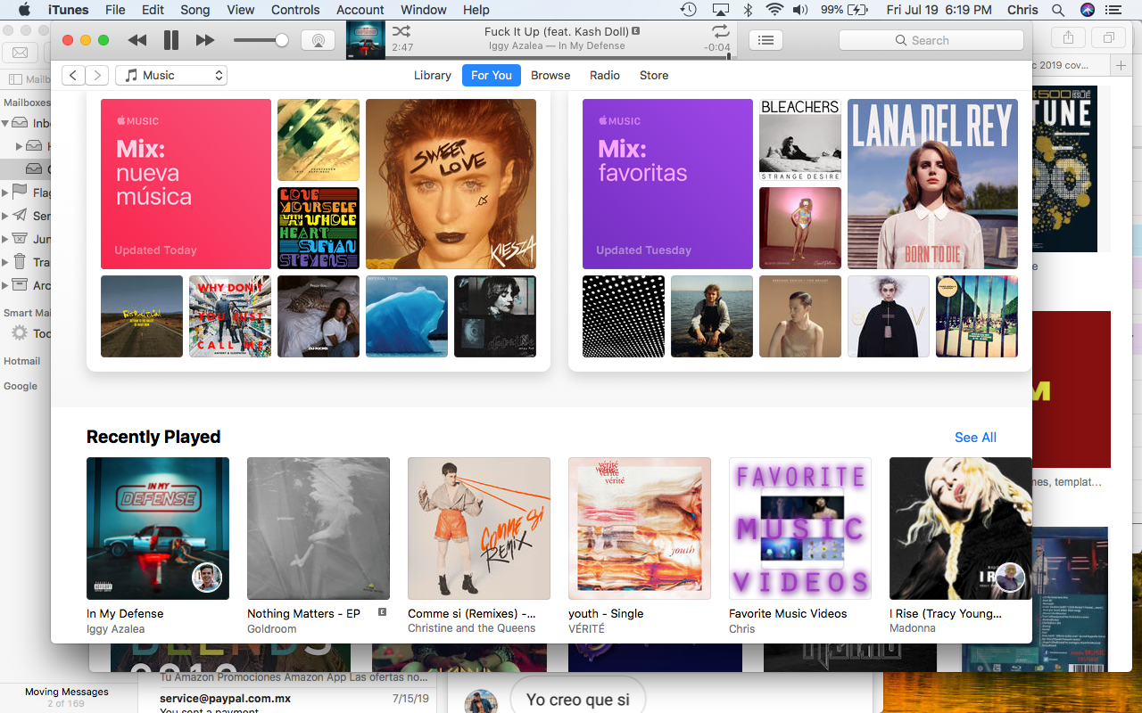Viewport: 1142px width, 713px height.
Task: Collapse the Inbox disclosure triangle in Mail
Action: pos(5,124)
